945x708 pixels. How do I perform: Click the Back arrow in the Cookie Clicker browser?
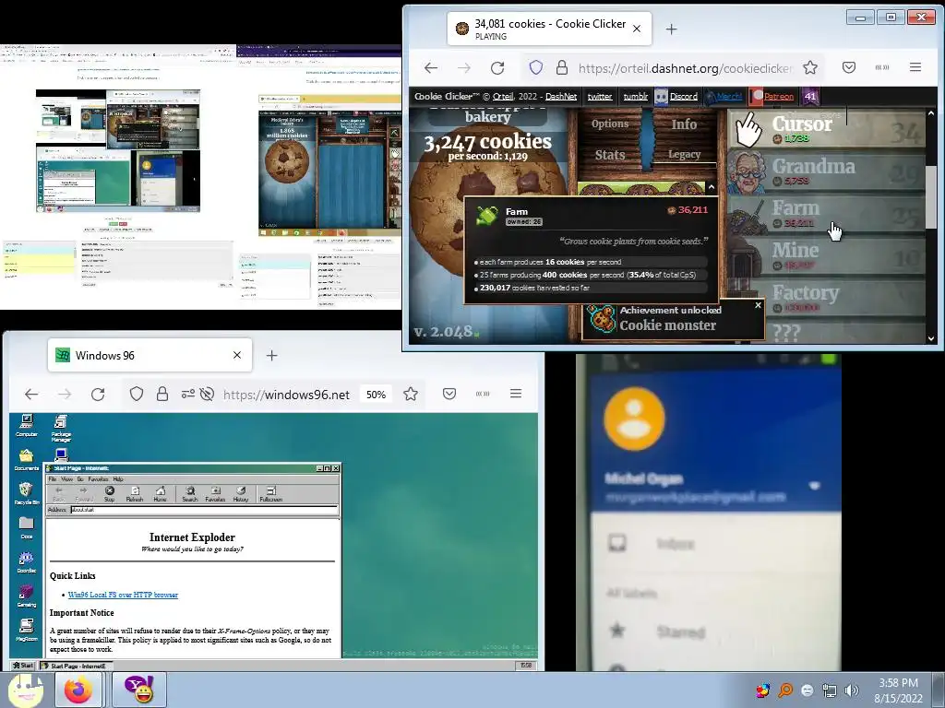pos(431,68)
